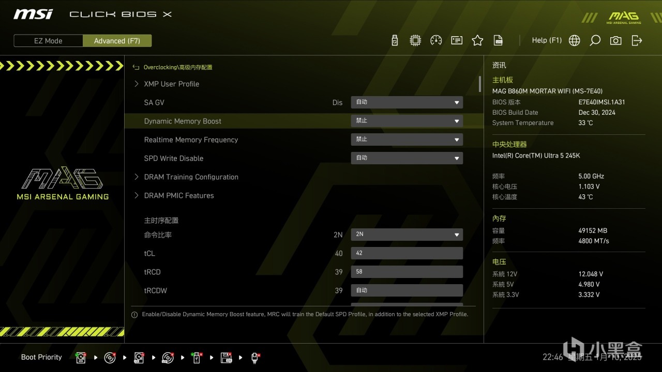
Task: Click the core voltage value '1.103 V'
Action: 589,187
